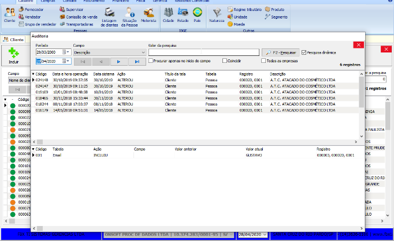This screenshot has width=394, height=241.
Task: Sort by Data e hora operação column
Action: (70, 74)
